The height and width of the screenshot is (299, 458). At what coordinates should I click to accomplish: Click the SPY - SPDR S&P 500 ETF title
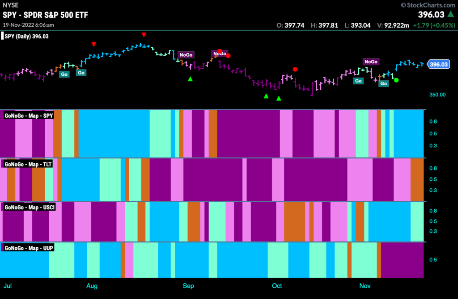pyautogui.click(x=45, y=15)
